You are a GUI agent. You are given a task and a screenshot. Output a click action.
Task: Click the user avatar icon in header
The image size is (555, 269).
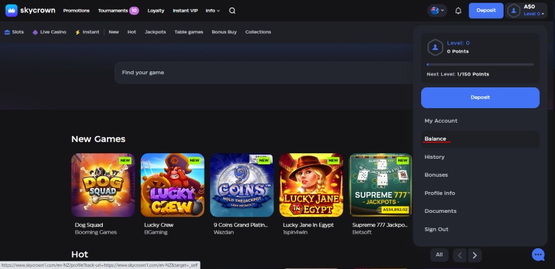click(513, 10)
